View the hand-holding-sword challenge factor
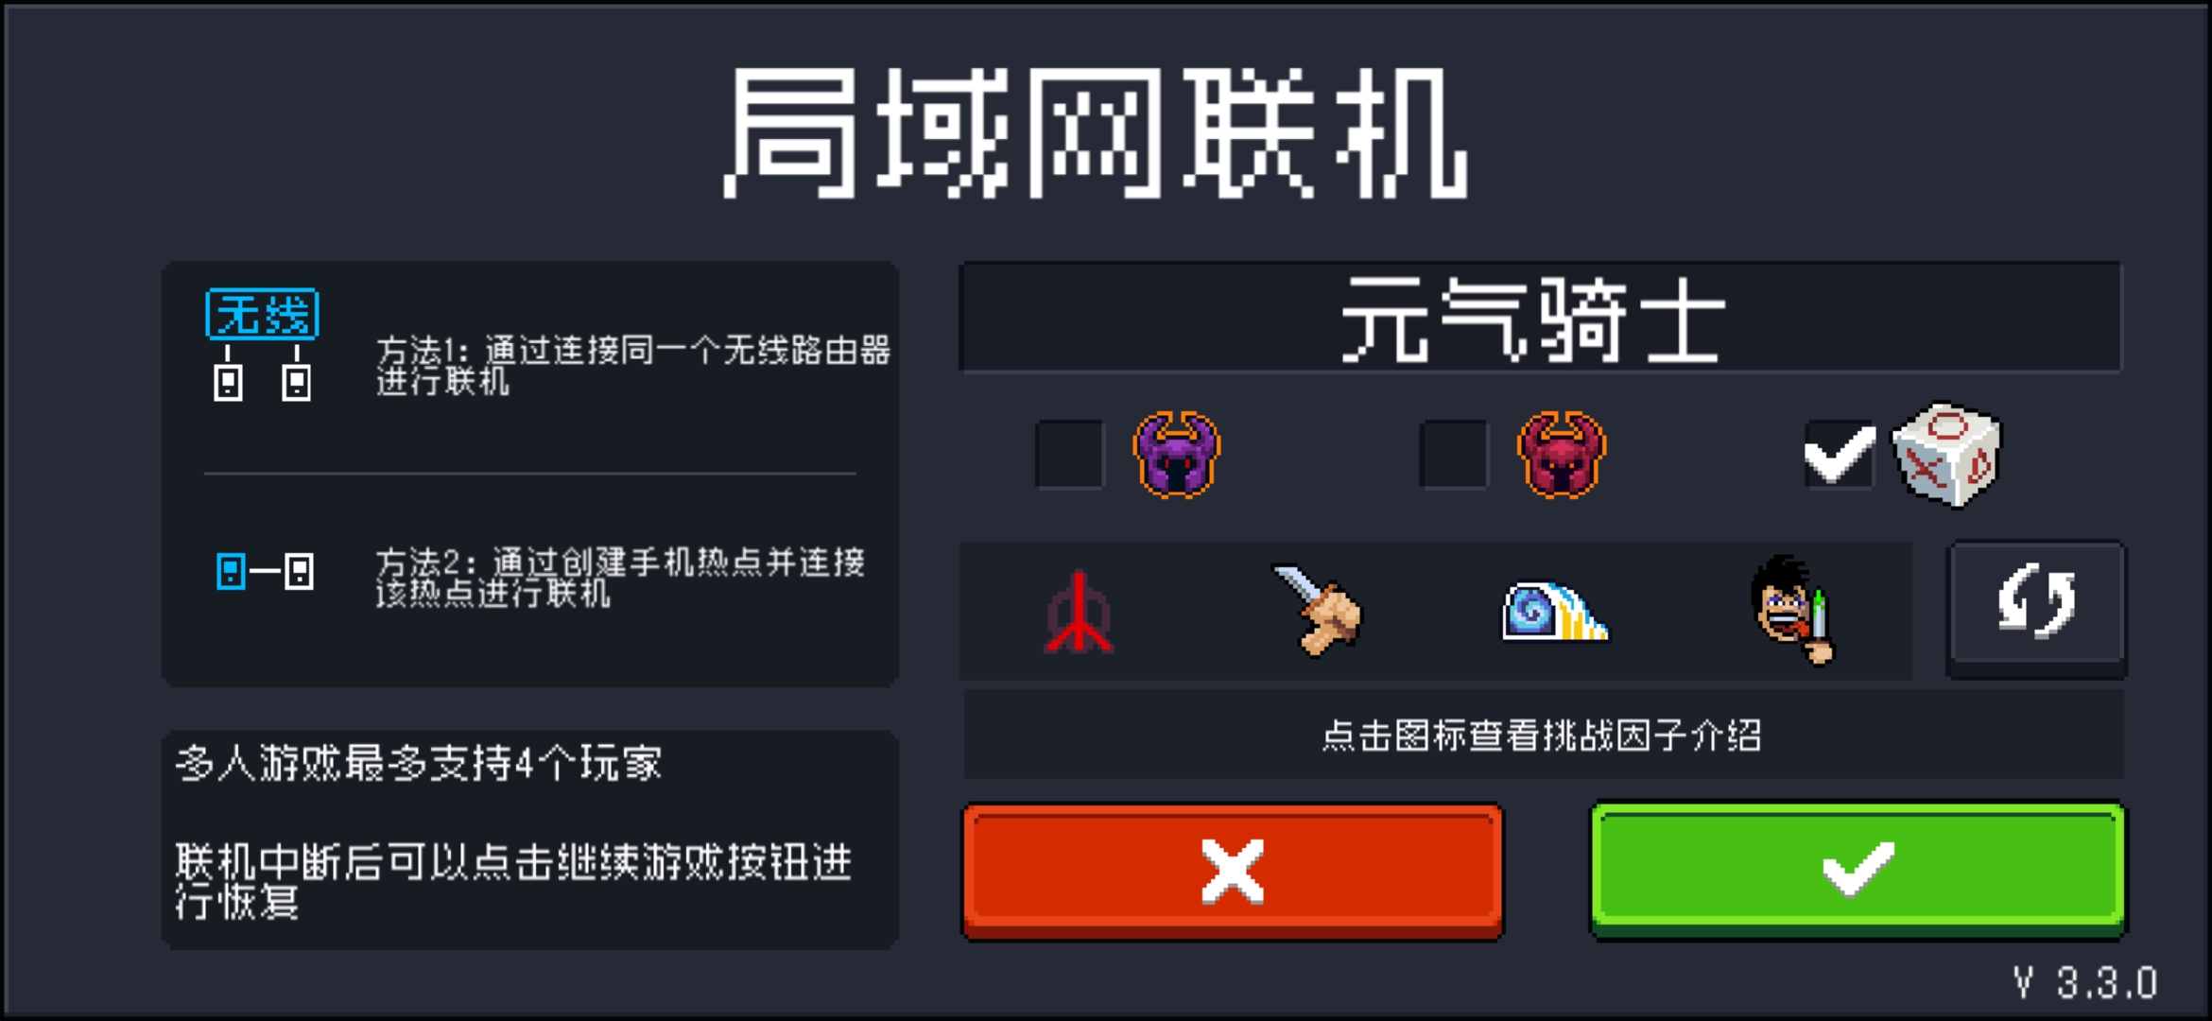Screen dimensions: 2212x1021 (x=1317, y=610)
